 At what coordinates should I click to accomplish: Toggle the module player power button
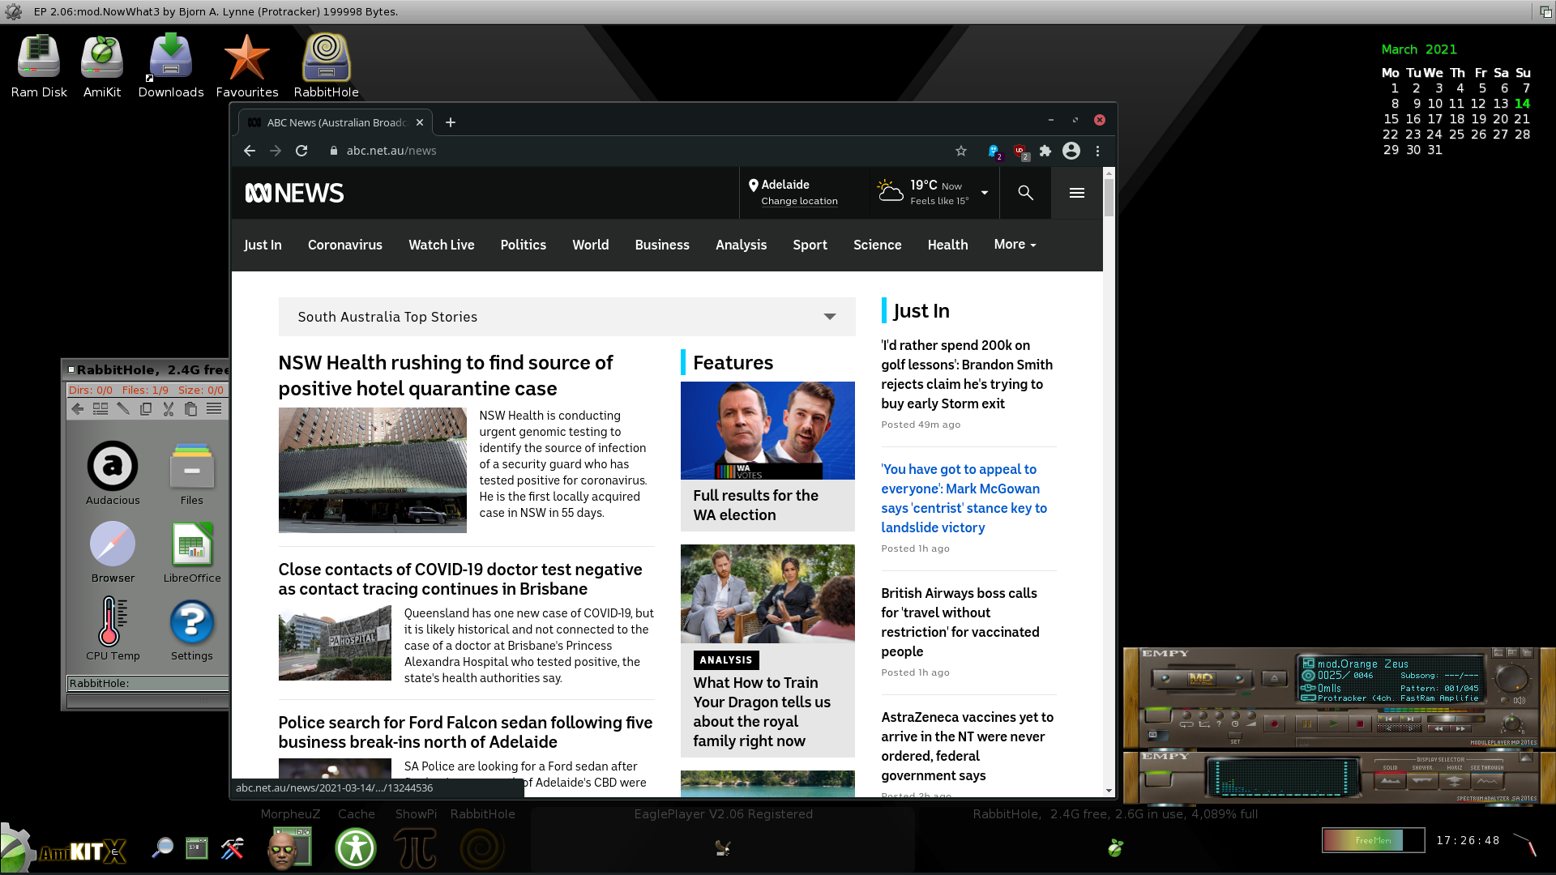[x=1157, y=716]
